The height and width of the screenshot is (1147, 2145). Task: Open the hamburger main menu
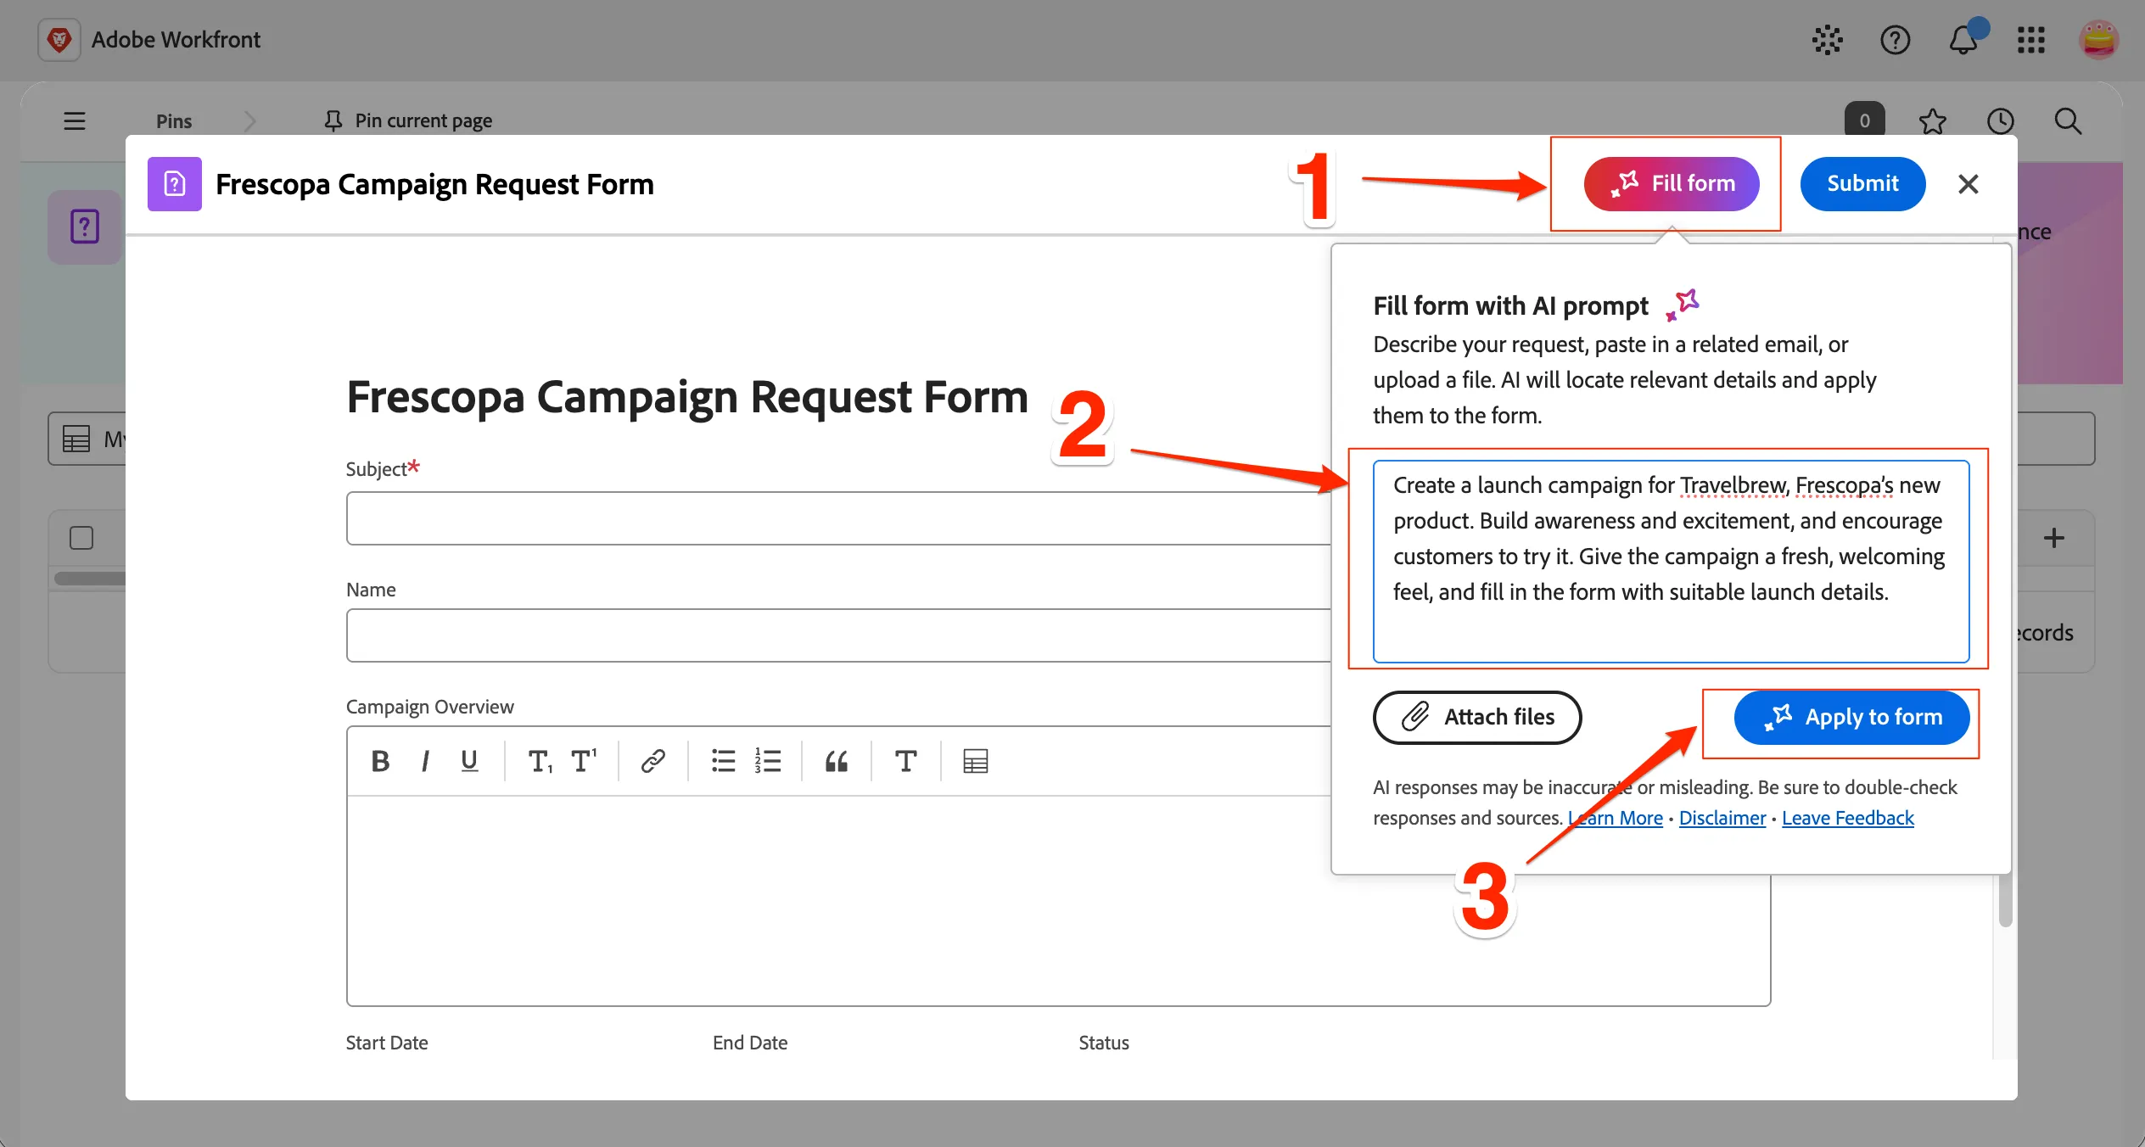click(75, 120)
